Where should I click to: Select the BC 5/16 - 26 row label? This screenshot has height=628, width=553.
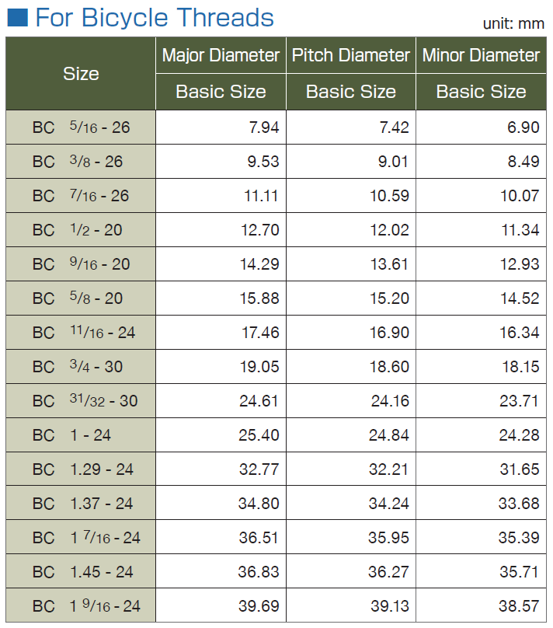click(x=81, y=127)
